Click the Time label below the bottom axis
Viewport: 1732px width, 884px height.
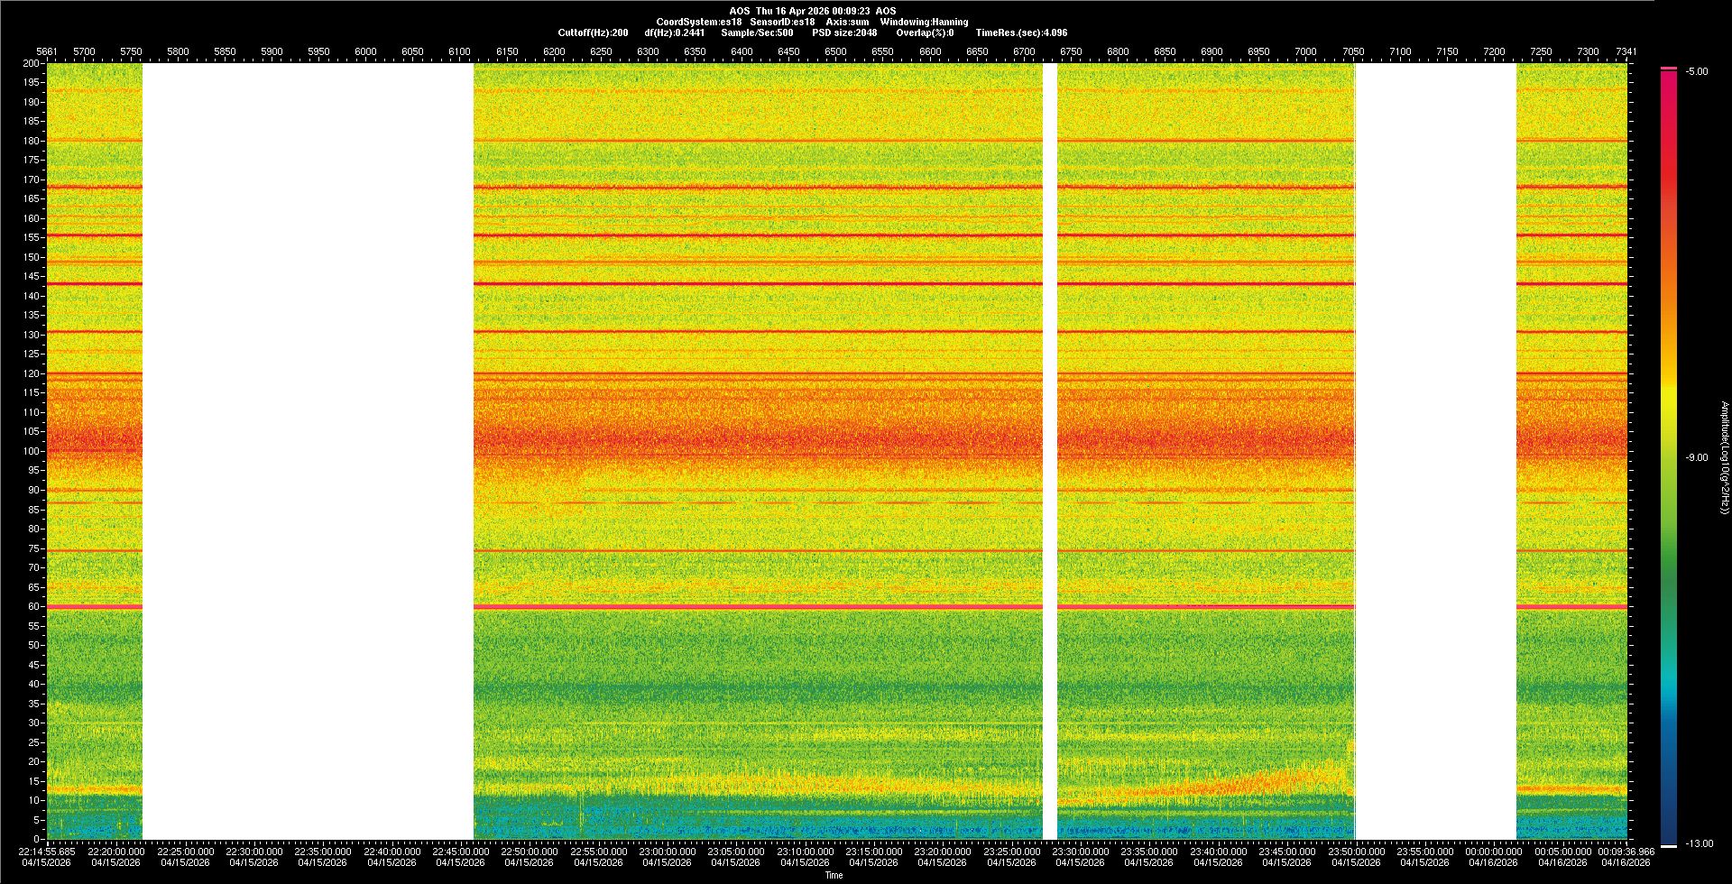(x=834, y=875)
